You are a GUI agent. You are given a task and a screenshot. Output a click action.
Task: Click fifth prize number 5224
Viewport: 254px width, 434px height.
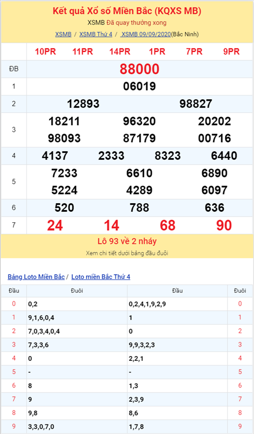coord(65,190)
